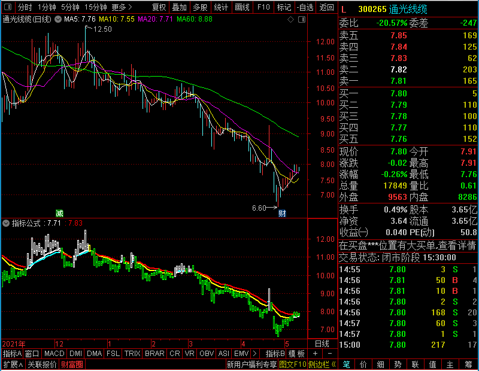Switch indicator to CR
The height and width of the screenshot is (371, 479).
click(x=174, y=354)
